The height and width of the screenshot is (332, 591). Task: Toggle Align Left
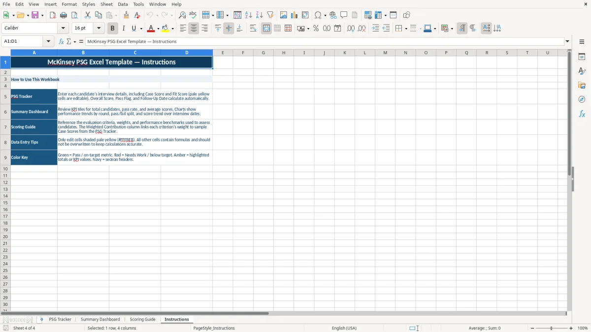pos(183,29)
